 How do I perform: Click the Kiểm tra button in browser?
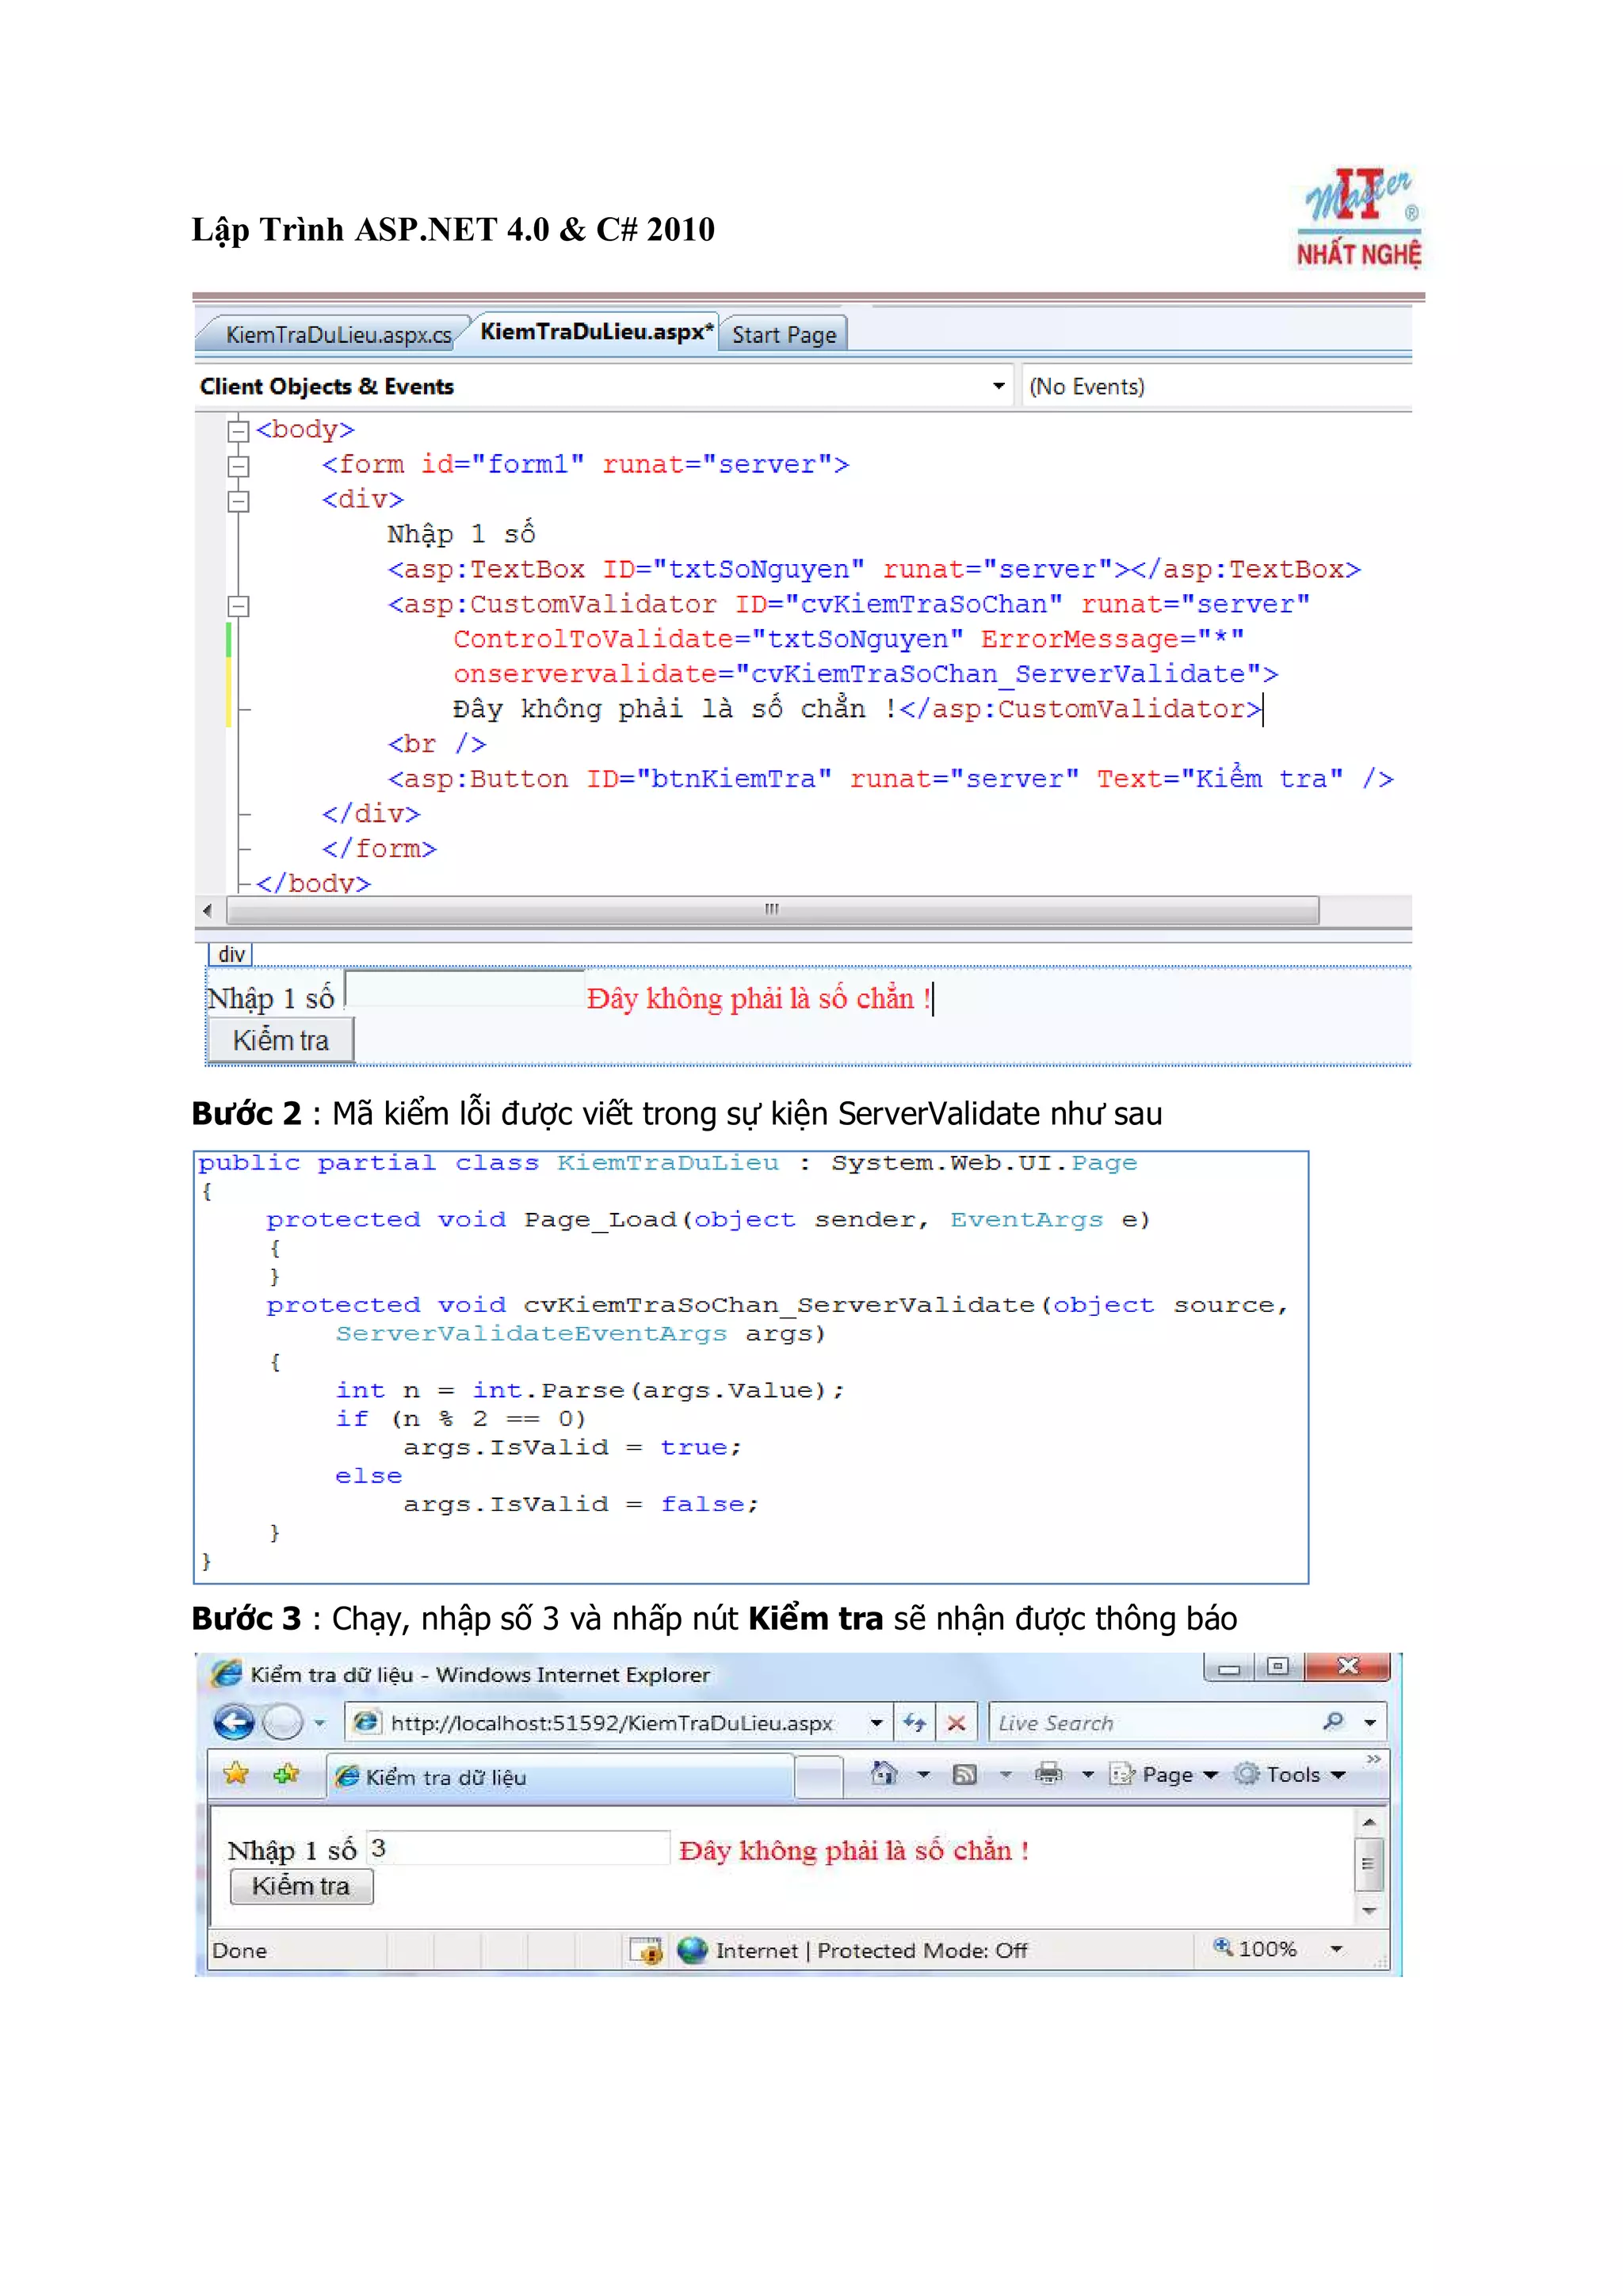301,1886
